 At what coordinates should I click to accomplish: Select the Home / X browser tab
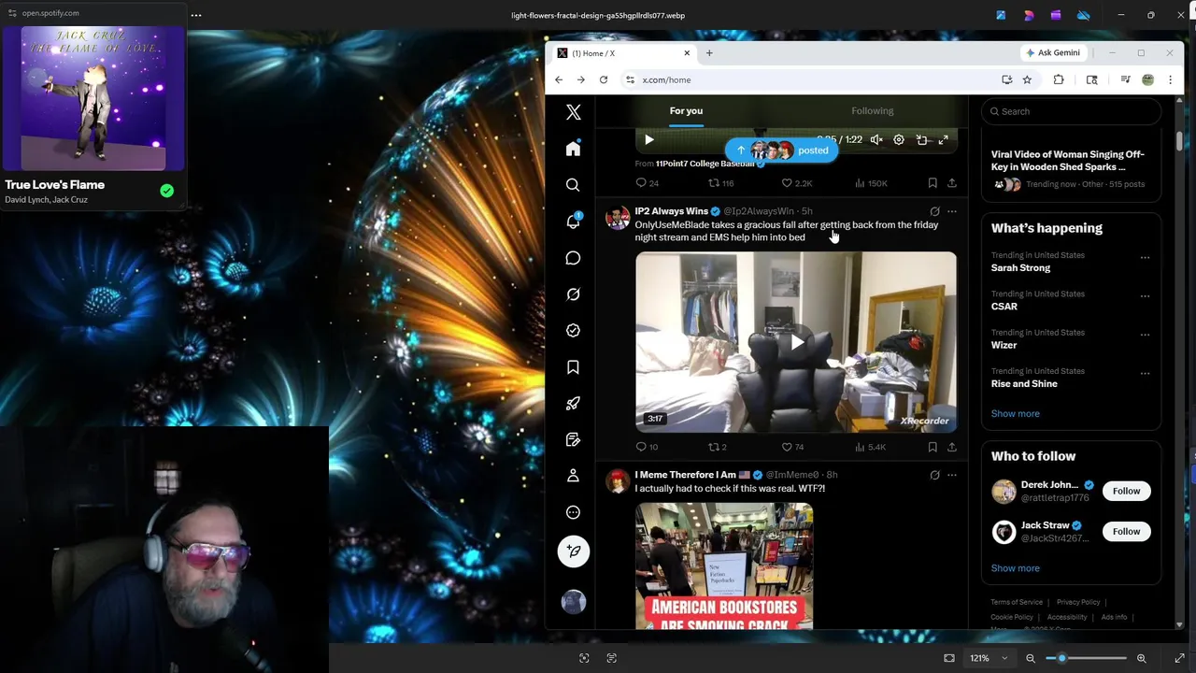click(x=623, y=53)
